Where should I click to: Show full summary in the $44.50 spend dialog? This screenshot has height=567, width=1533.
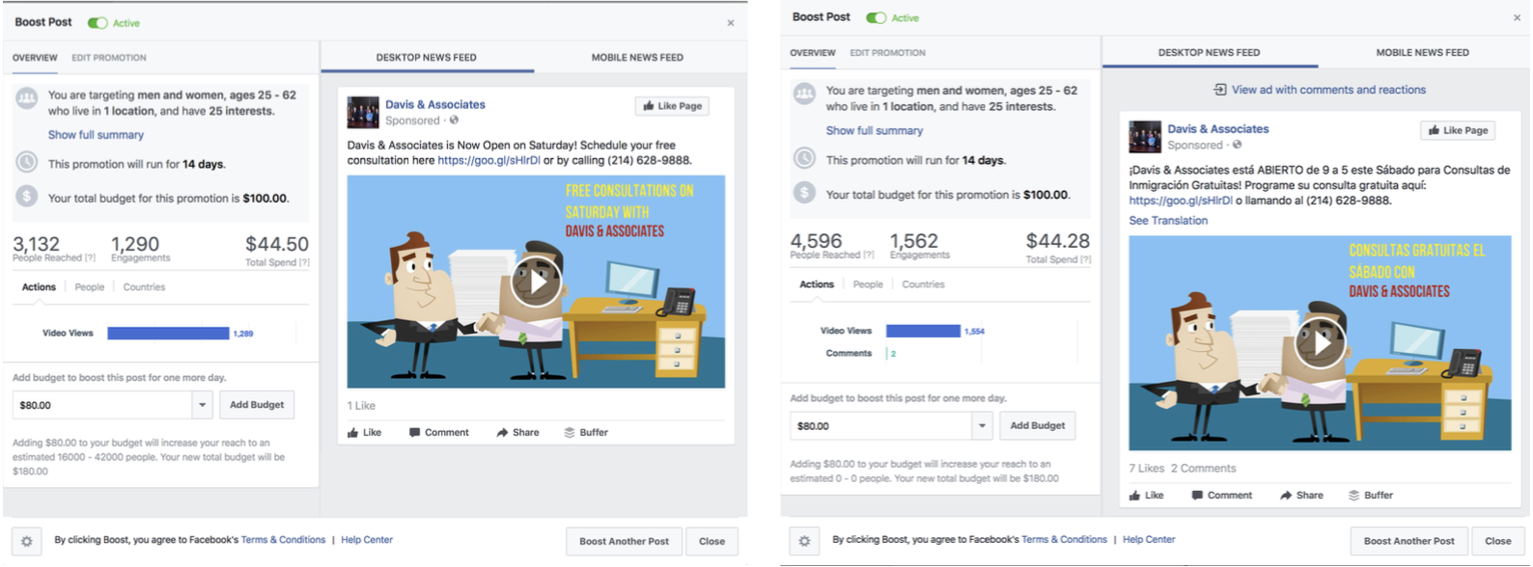point(96,135)
